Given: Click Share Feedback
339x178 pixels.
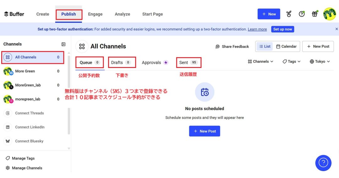Looking at the screenshot, I should click(232, 47).
